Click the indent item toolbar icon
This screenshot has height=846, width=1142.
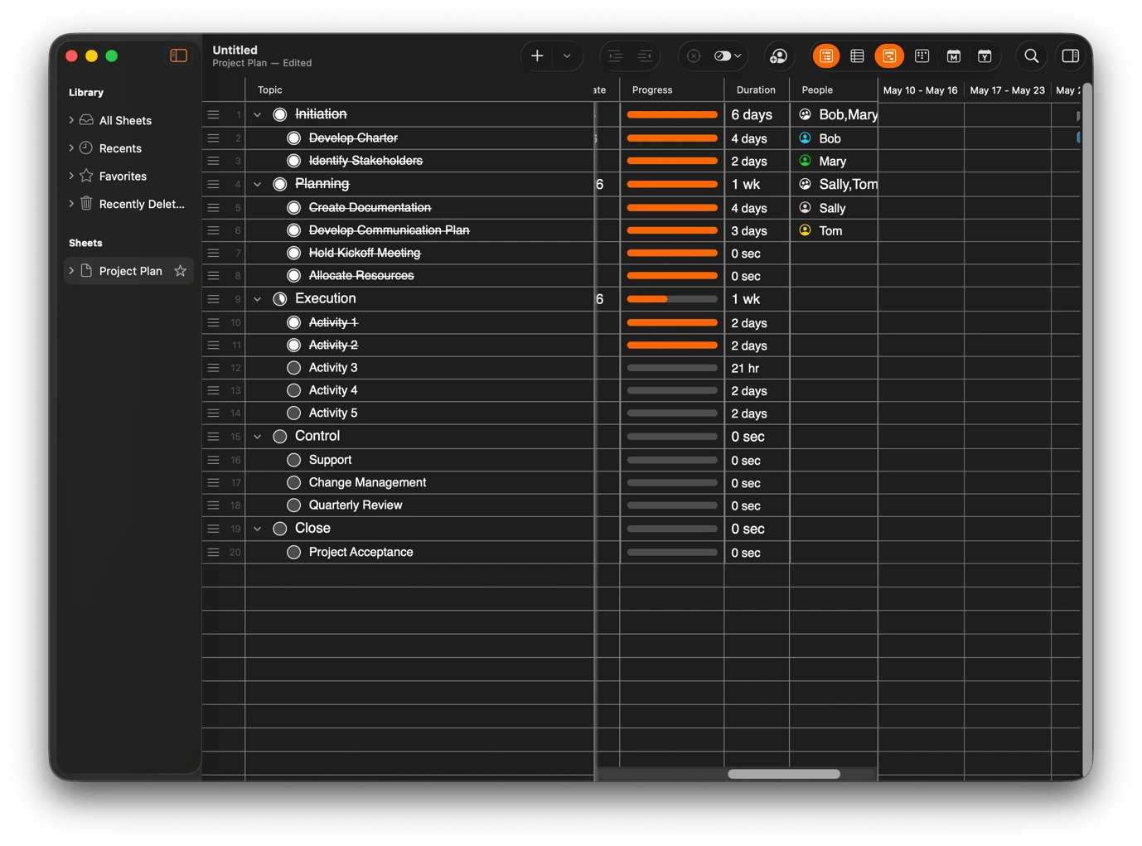(x=615, y=56)
